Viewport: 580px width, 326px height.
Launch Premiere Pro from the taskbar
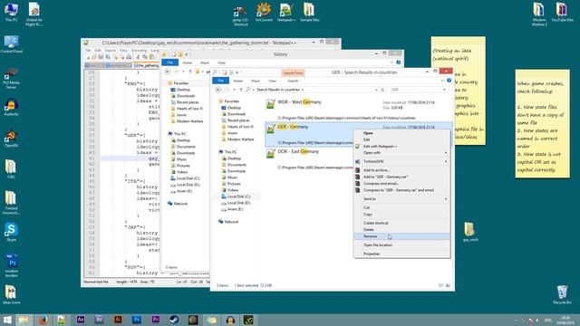[155, 320]
